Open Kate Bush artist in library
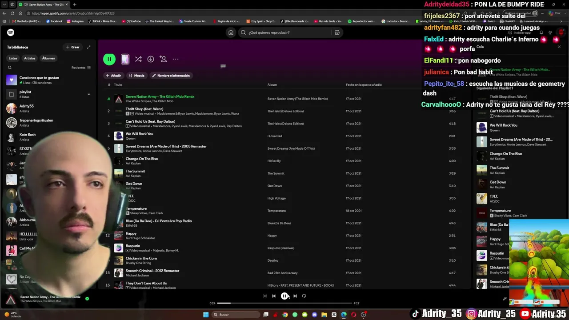This screenshot has width=569, height=320. pyautogui.click(x=49, y=137)
